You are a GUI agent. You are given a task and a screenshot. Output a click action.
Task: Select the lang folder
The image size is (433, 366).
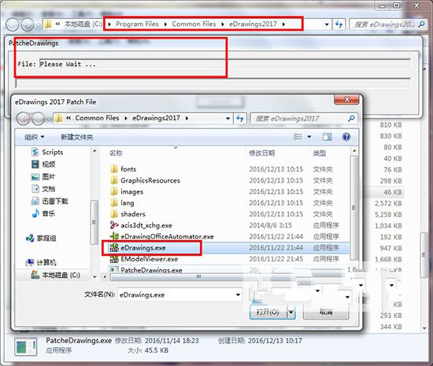[122, 203]
